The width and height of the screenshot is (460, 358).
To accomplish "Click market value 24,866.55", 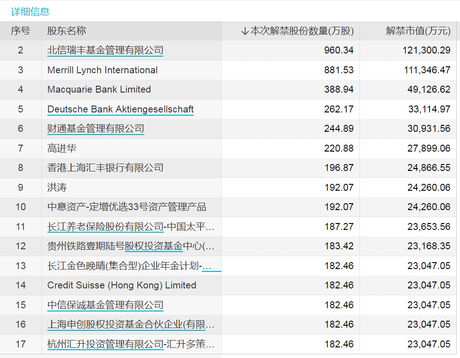I will [x=429, y=168].
